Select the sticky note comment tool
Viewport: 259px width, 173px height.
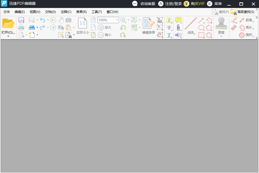coord(178,20)
